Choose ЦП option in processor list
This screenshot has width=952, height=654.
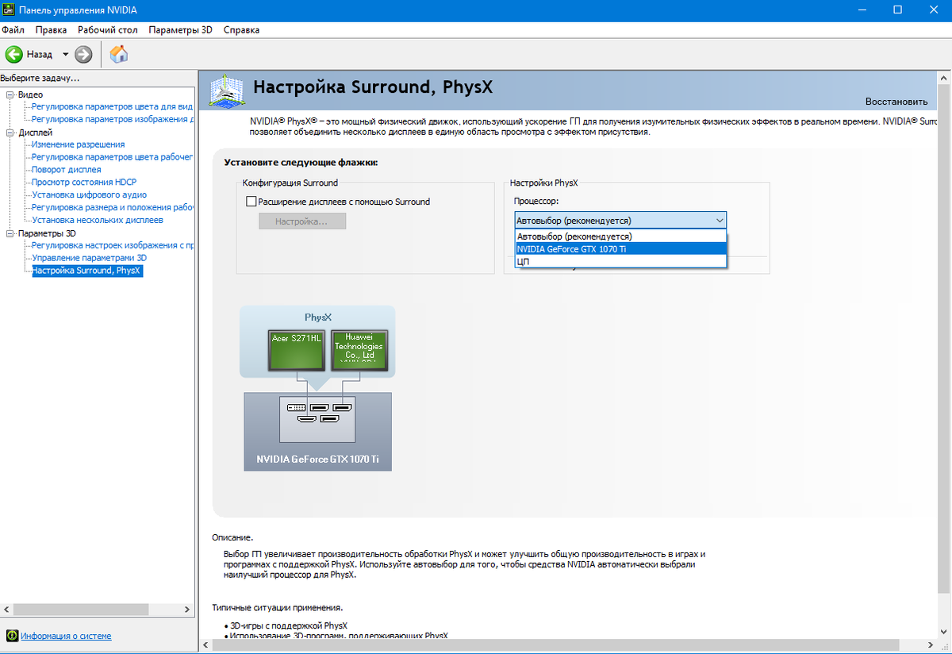(x=620, y=261)
